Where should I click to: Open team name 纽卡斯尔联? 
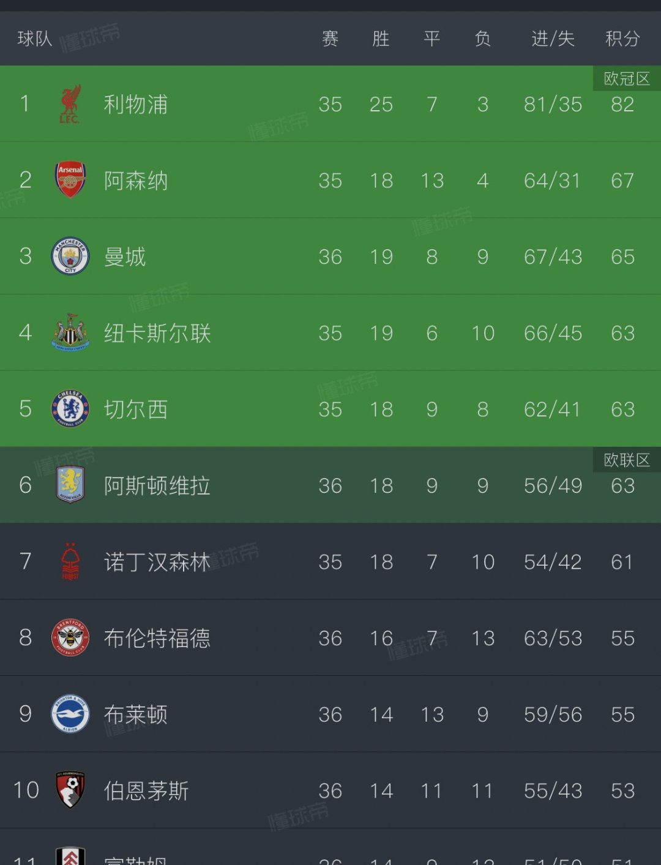click(157, 333)
